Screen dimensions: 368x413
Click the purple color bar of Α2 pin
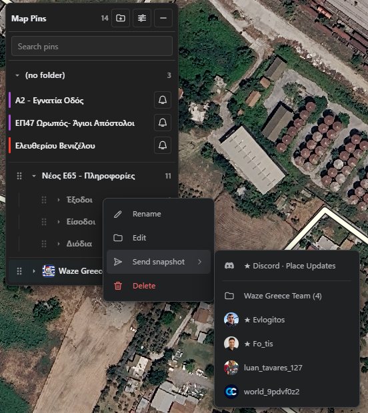10,100
